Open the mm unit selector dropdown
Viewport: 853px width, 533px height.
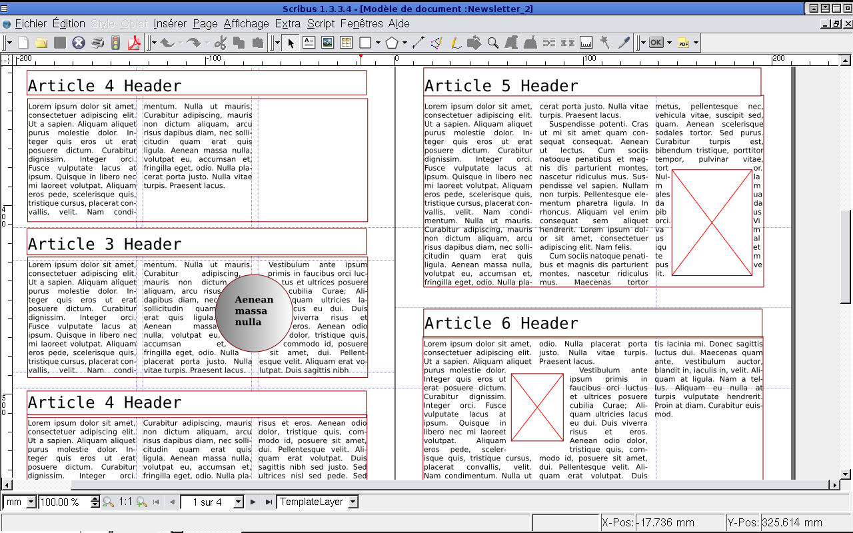coord(31,502)
